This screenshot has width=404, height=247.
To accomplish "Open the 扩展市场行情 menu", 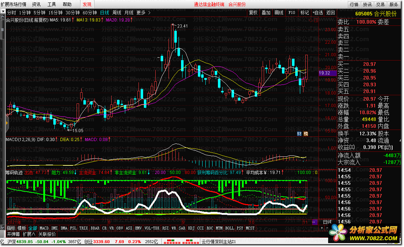I will coord(13,4).
